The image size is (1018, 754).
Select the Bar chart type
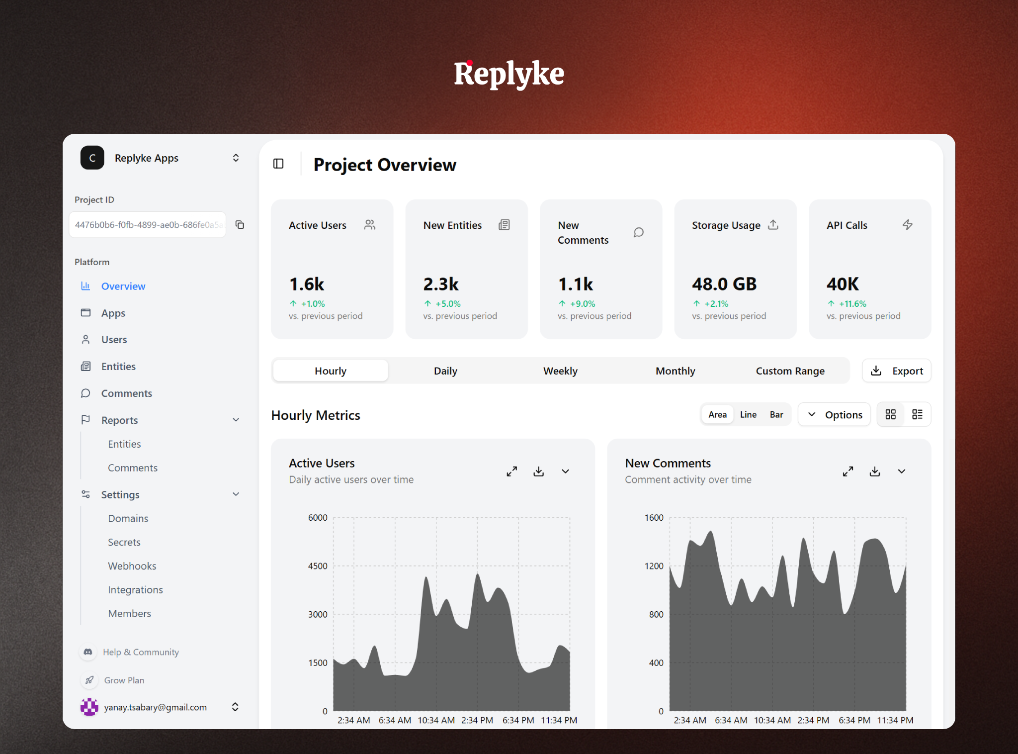(x=776, y=414)
